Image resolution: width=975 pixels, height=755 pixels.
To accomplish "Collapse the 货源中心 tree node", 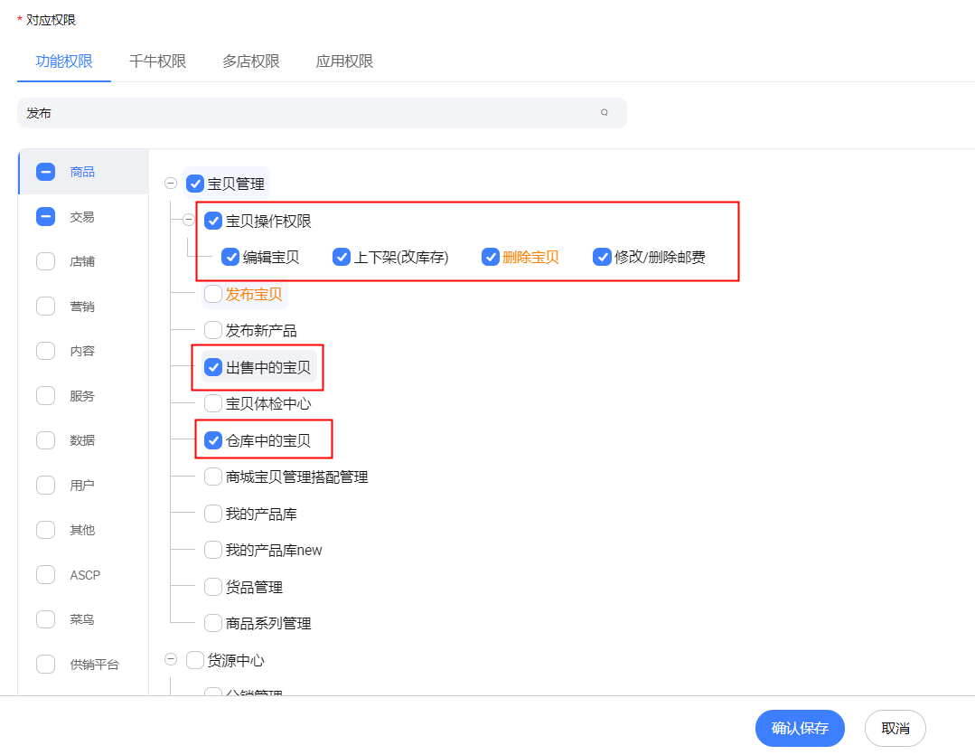I will click(x=170, y=660).
